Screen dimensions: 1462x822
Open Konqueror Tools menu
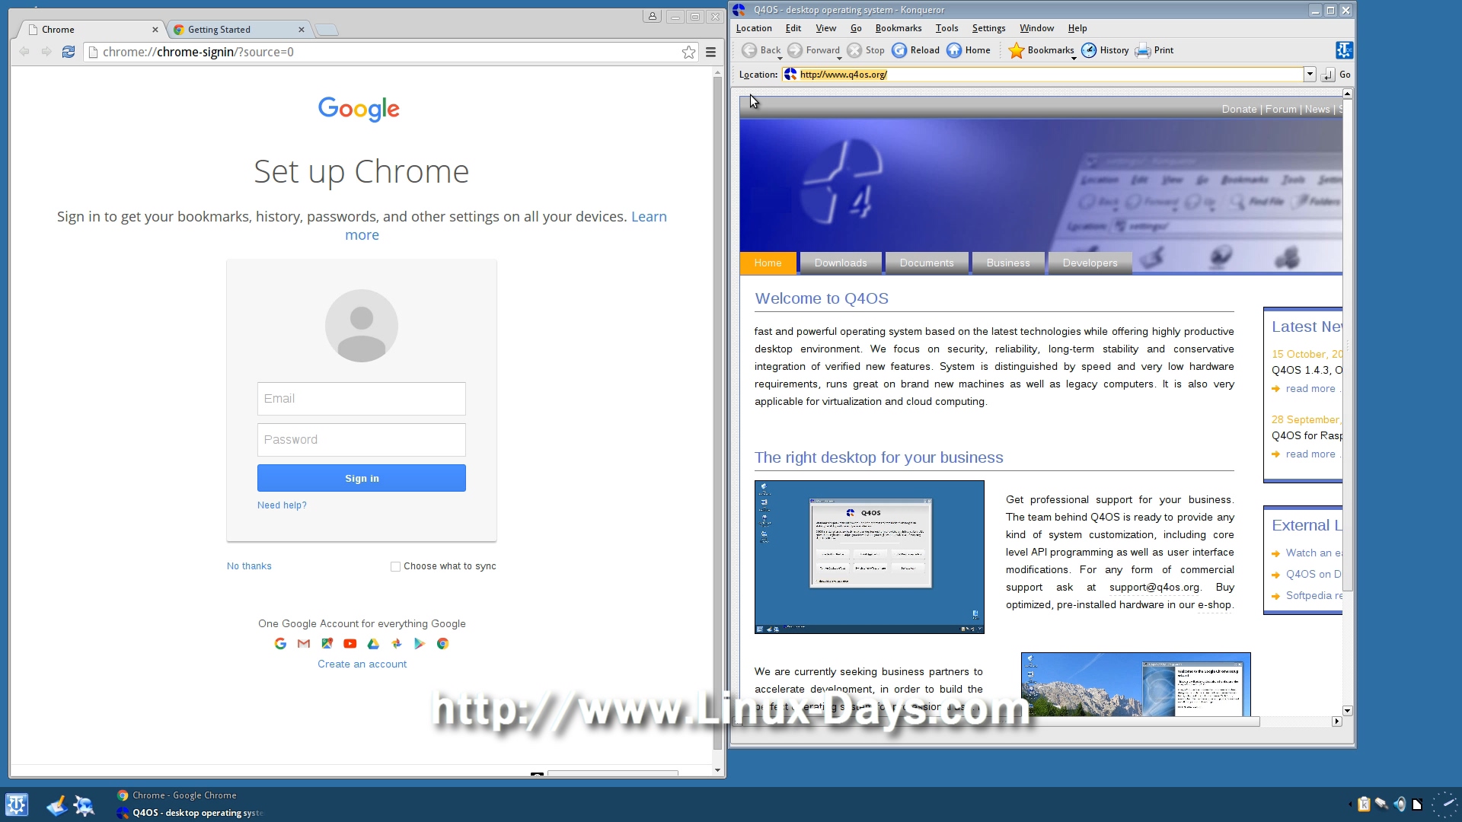[946, 28]
